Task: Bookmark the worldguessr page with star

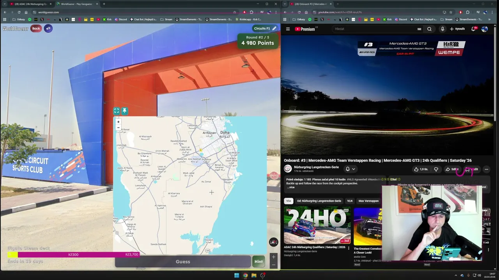Action: [x=234, y=12]
